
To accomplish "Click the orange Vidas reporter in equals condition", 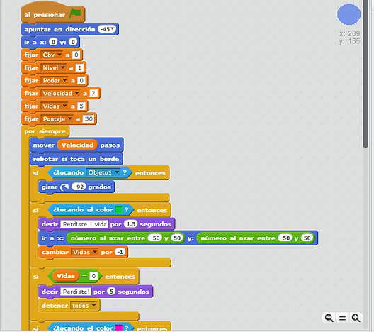I will 66,276.
